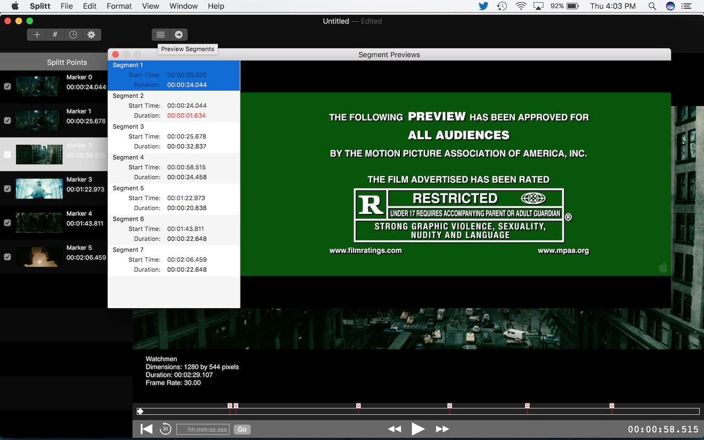Click the Splitt Points header
Viewport: 704px width, 440px height.
[67, 62]
